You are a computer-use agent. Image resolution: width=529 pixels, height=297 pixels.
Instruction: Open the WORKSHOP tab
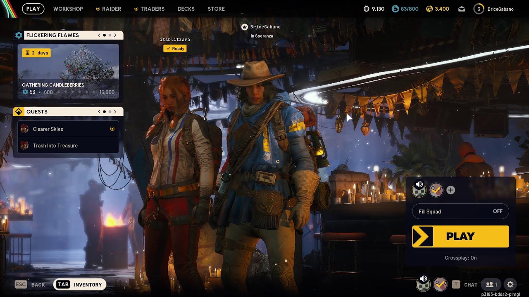coord(68,9)
